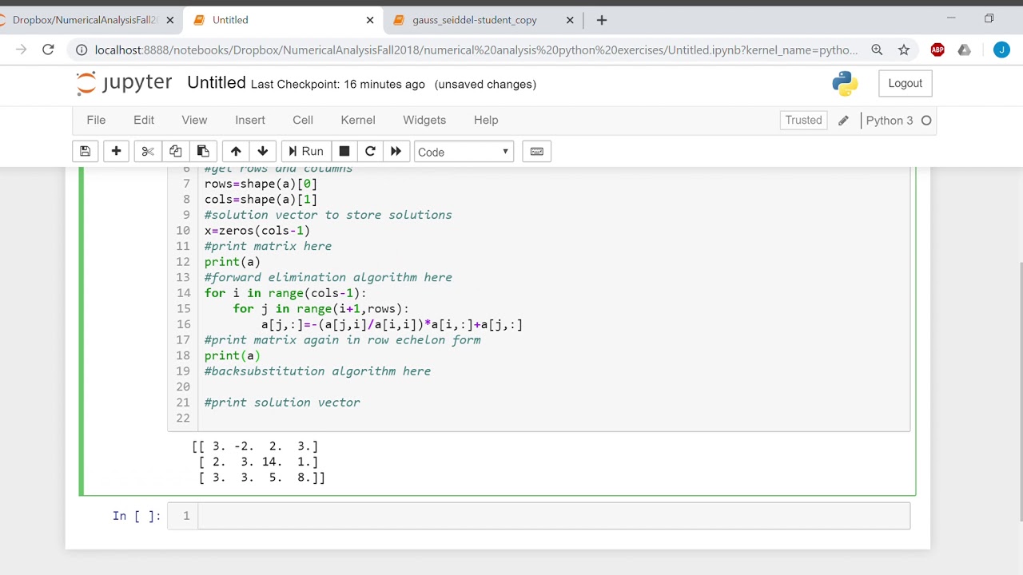Run the current cell

click(x=306, y=152)
